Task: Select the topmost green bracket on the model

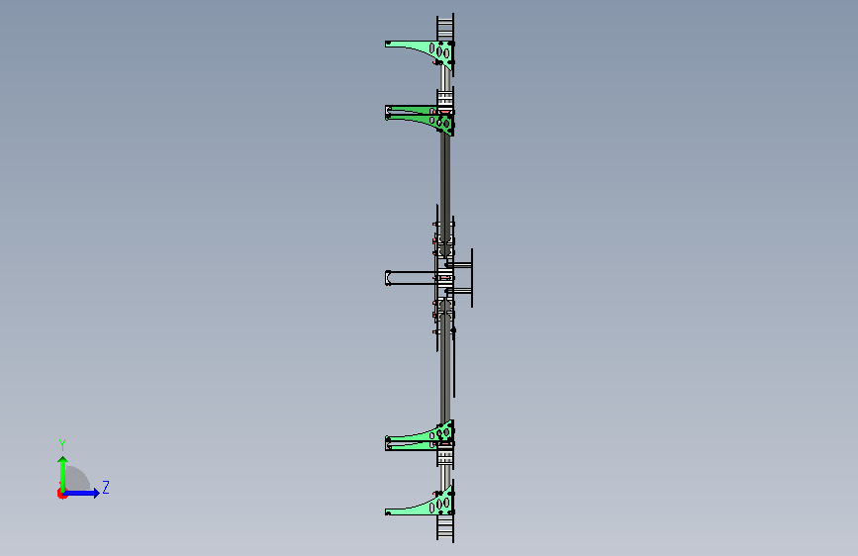Action: tap(421, 53)
